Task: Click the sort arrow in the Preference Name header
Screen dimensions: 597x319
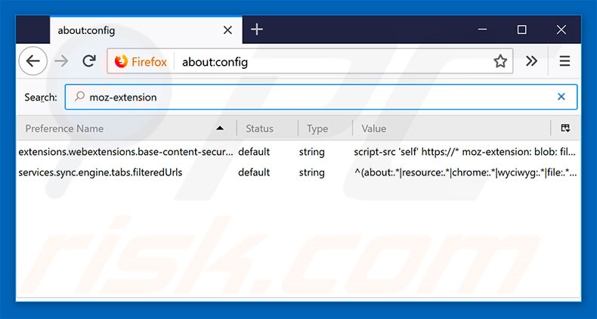Action: point(220,129)
